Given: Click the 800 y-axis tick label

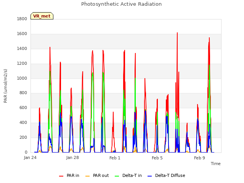Looking at the screenshot, I should [23, 93].
